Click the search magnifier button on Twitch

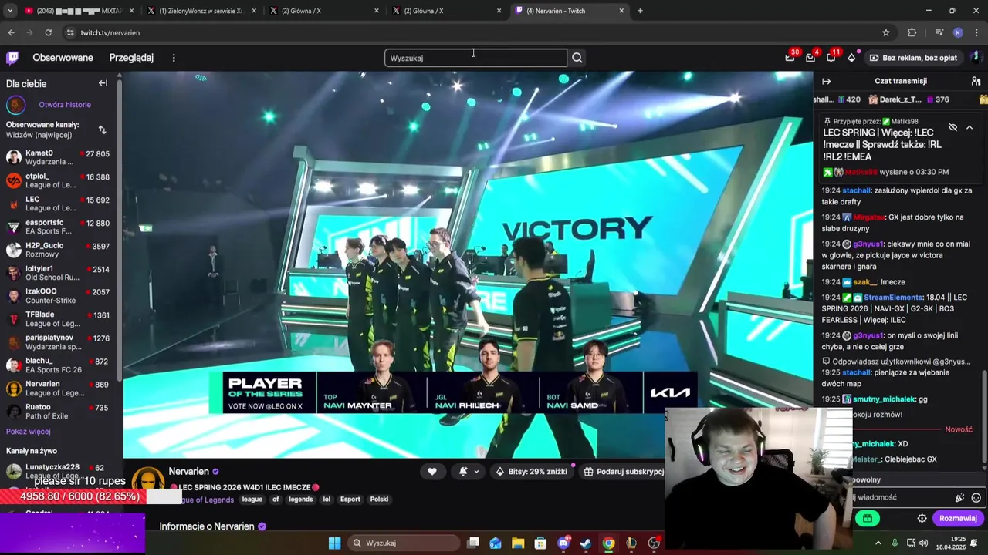[577, 58]
